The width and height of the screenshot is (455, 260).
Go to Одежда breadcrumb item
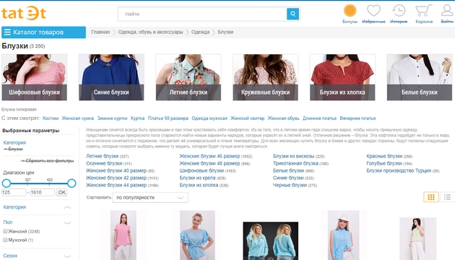(x=200, y=32)
